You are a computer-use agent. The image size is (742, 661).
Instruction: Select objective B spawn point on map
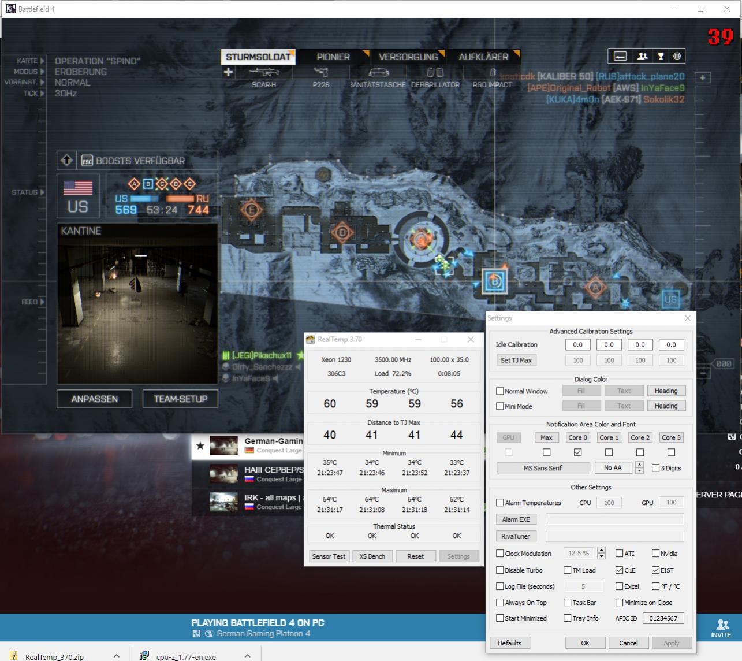[494, 281]
